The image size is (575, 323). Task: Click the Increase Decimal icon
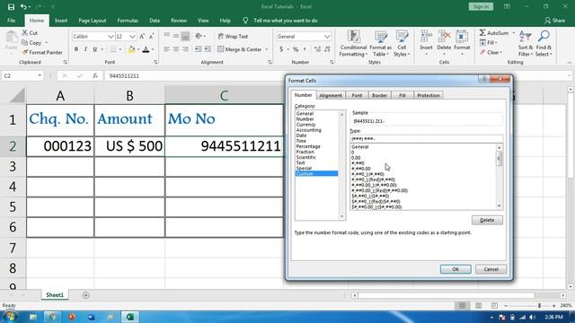[x=317, y=49]
